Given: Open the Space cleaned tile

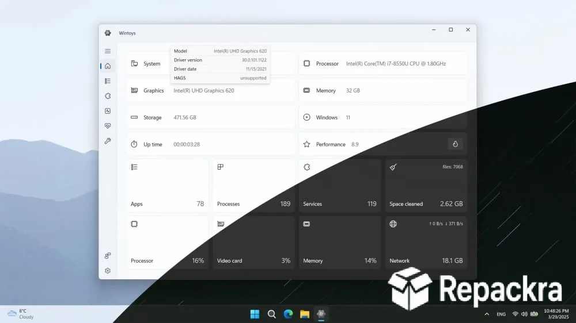Looking at the screenshot, I should coord(426,186).
